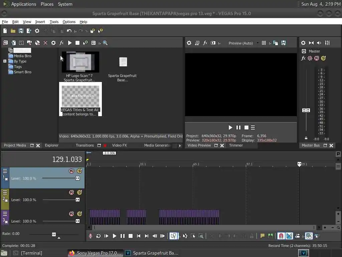This screenshot has height=257, width=342.
Task: Switch to the Transitions tab
Action: coord(84,145)
